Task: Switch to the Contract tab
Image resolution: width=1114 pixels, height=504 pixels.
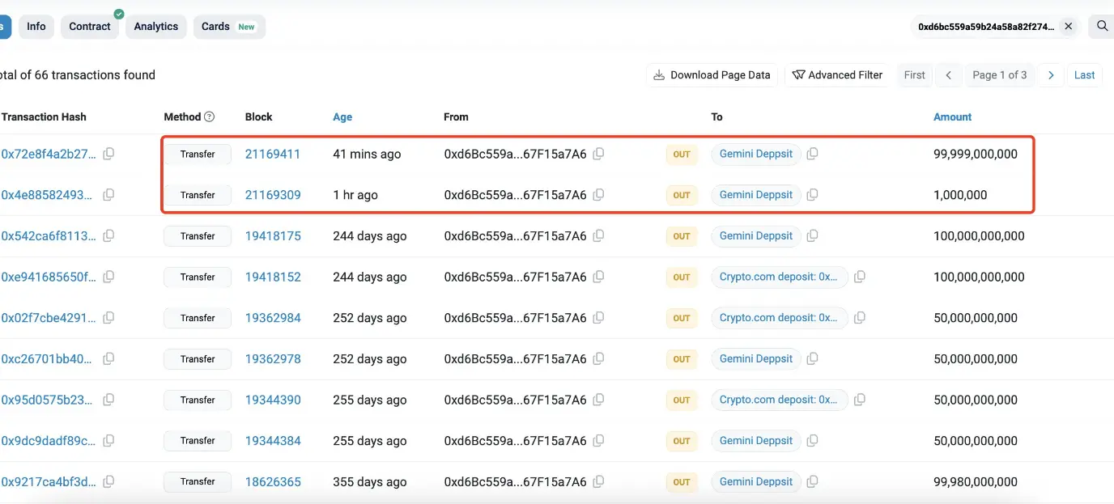Action: click(90, 27)
